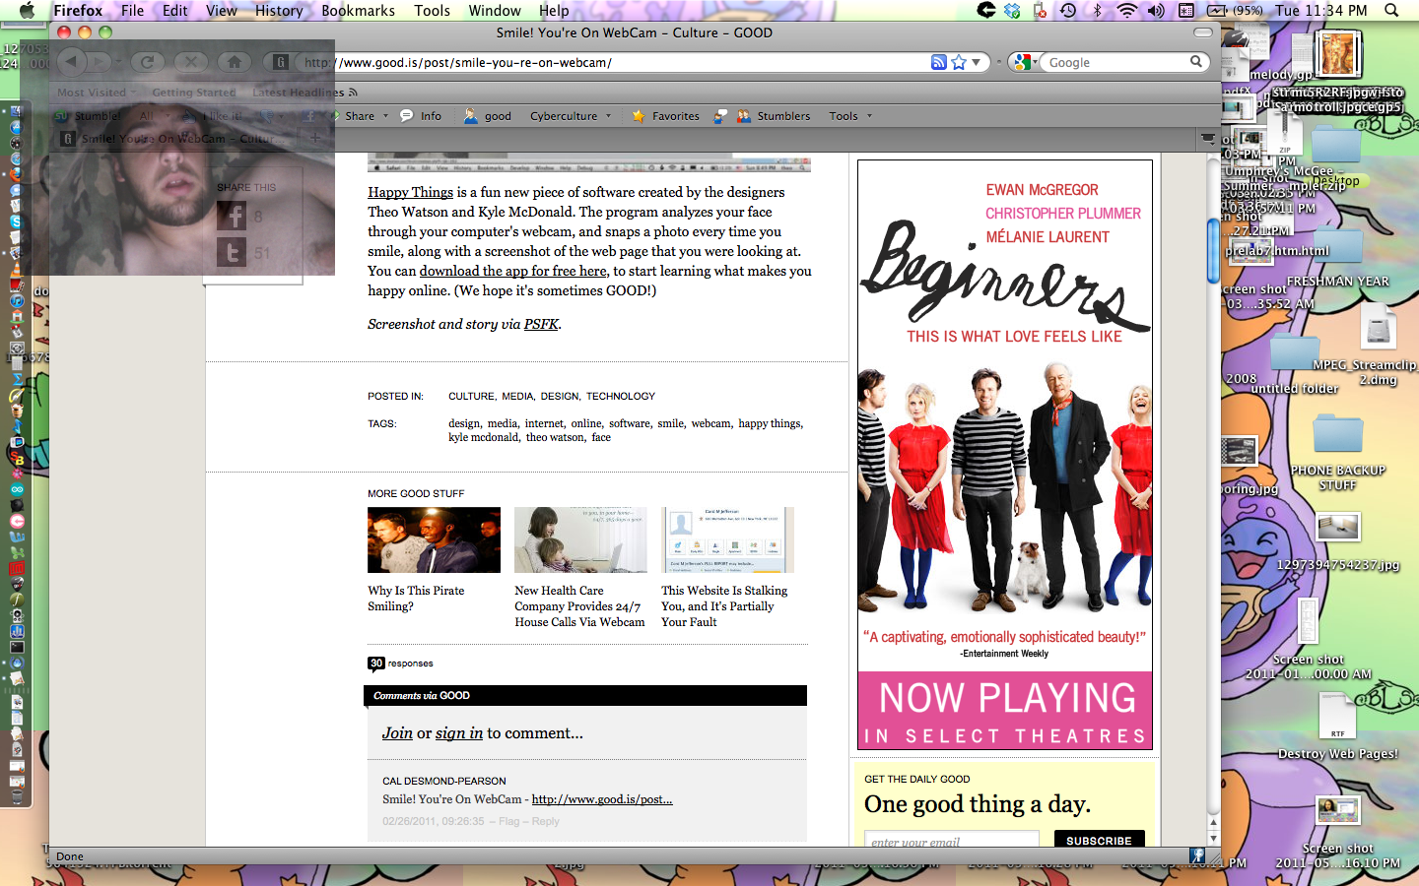This screenshot has width=1419, height=886.
Task: Open the http://www.good.is/post... comment link
Action: (x=602, y=799)
